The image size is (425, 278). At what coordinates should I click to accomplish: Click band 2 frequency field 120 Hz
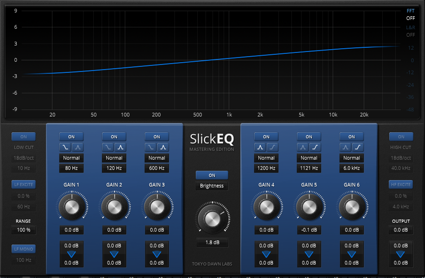tap(114, 168)
